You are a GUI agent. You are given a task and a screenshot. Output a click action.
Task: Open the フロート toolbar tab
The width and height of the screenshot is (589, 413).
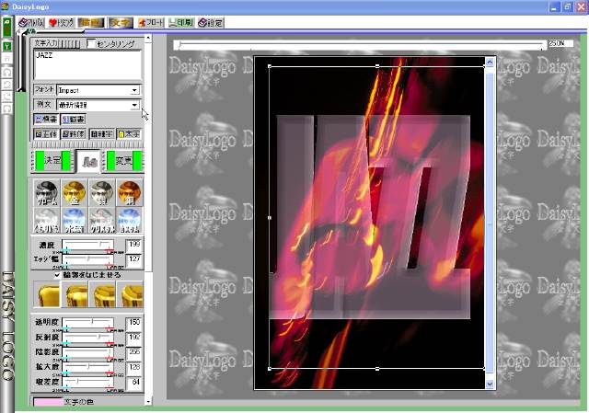151,23
